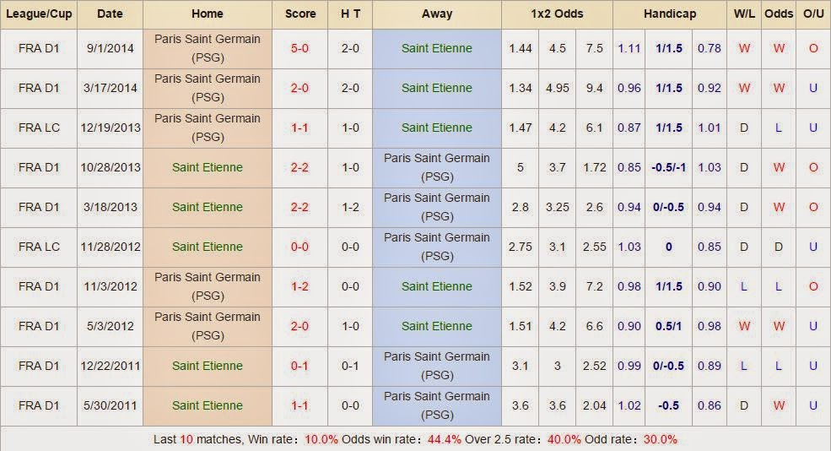Click handicap -0.5/-1 in 10/28/2013 row
This screenshot has height=451, width=831.
point(669,168)
